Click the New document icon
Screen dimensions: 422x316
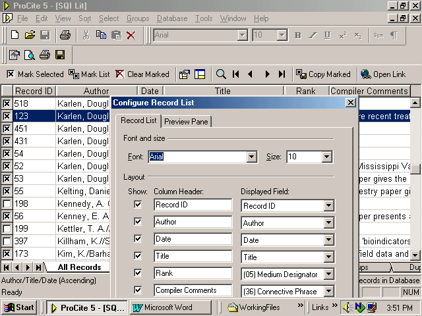15,35
